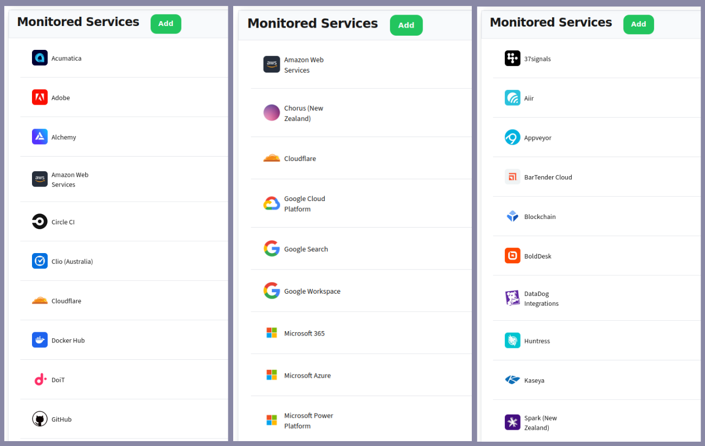Click the Huntress icon
The height and width of the screenshot is (446, 705).
512,341
